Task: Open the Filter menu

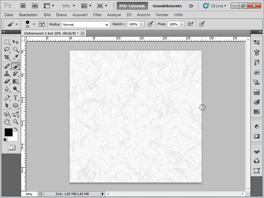Action: pos(97,15)
